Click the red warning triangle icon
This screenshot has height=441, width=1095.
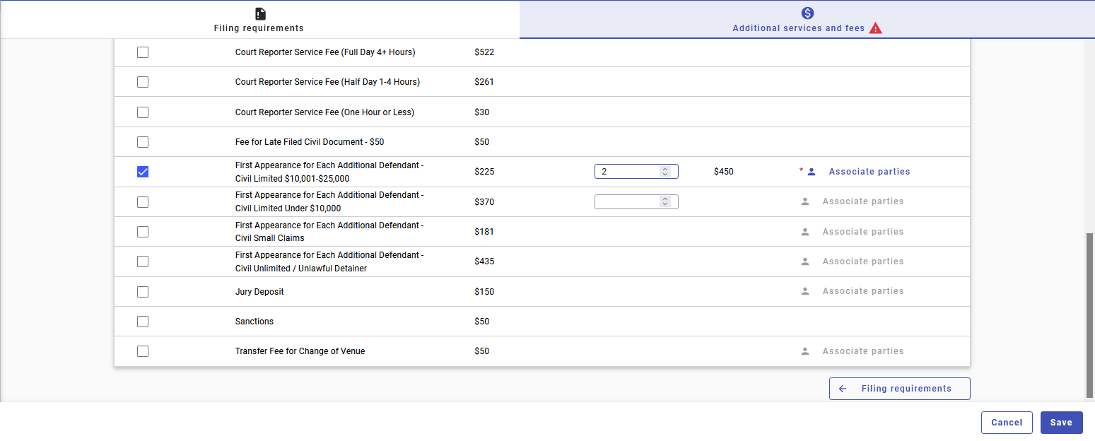pos(876,29)
